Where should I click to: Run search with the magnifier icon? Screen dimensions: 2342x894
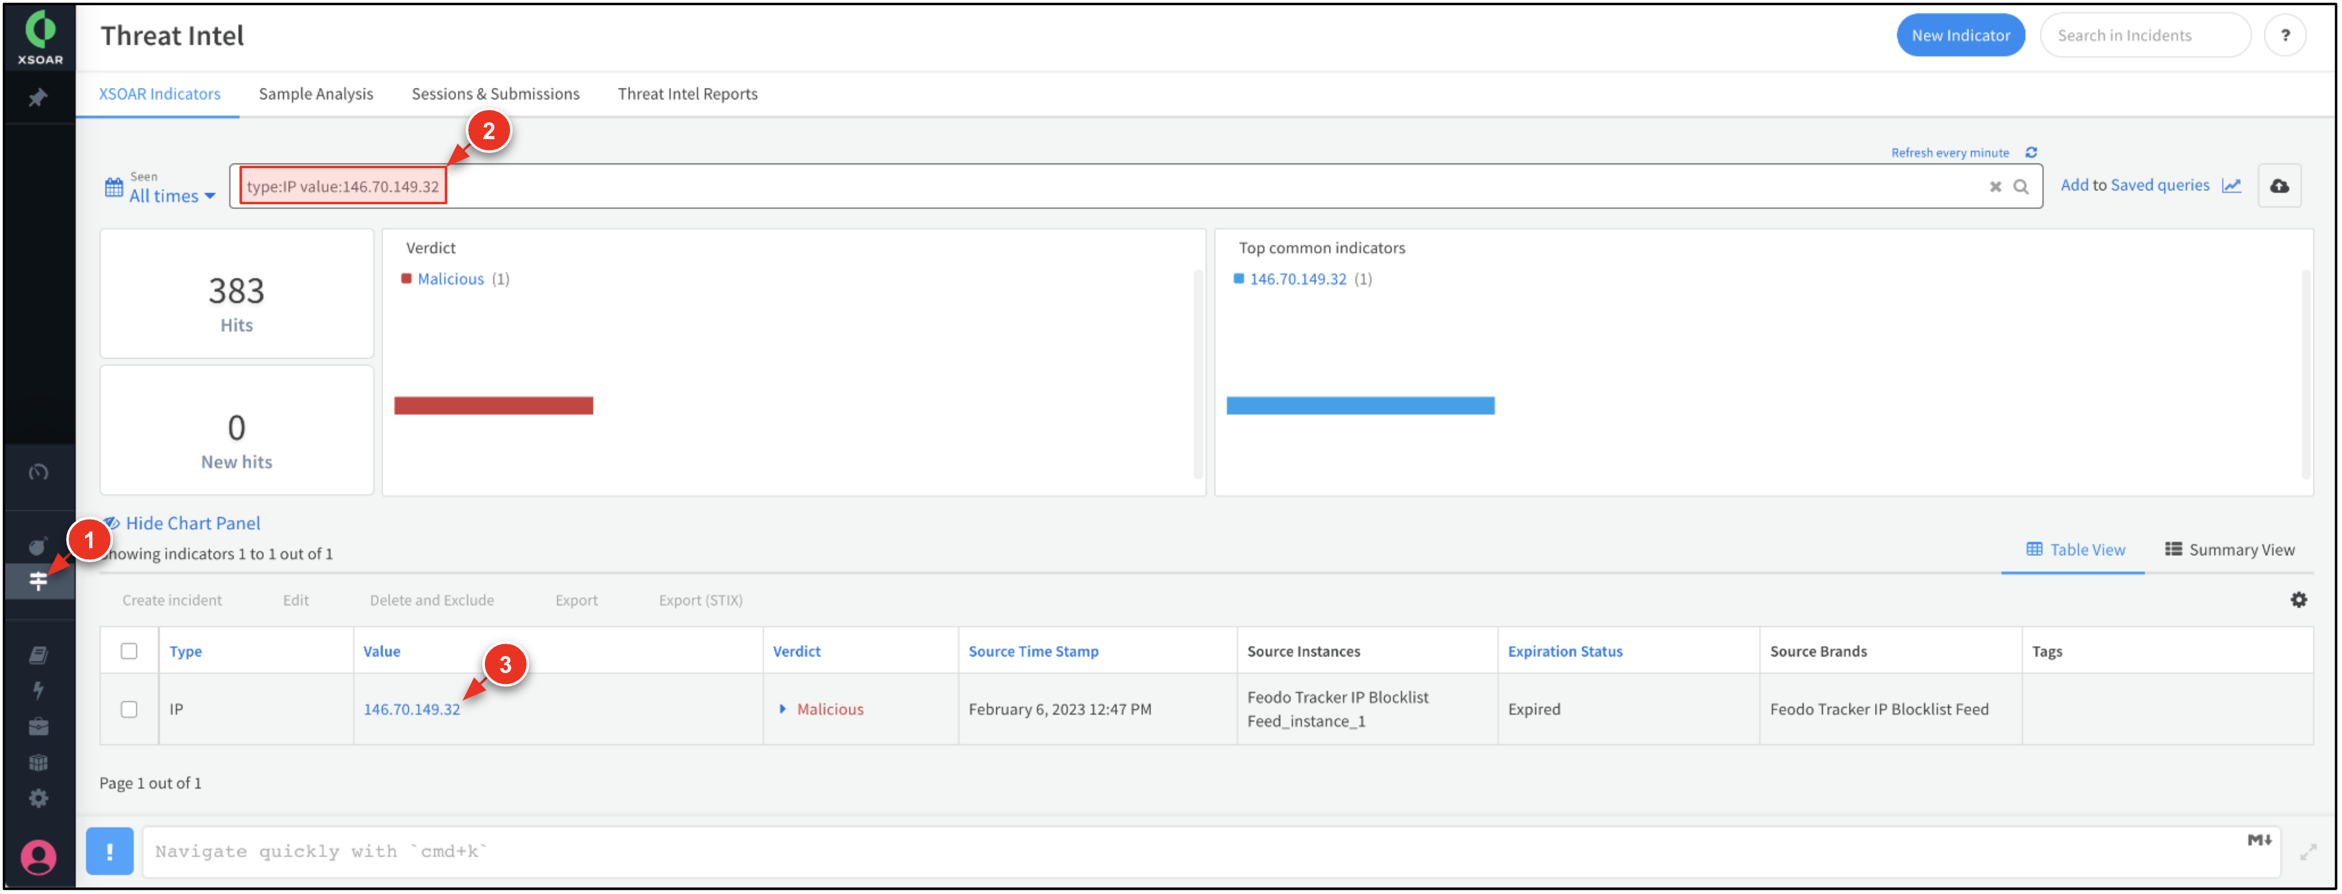click(2022, 187)
